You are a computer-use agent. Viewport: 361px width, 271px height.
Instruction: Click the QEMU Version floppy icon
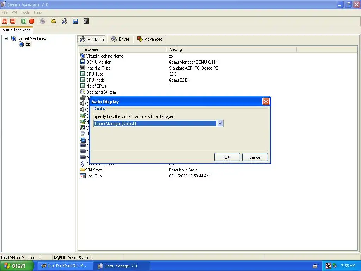click(x=82, y=62)
